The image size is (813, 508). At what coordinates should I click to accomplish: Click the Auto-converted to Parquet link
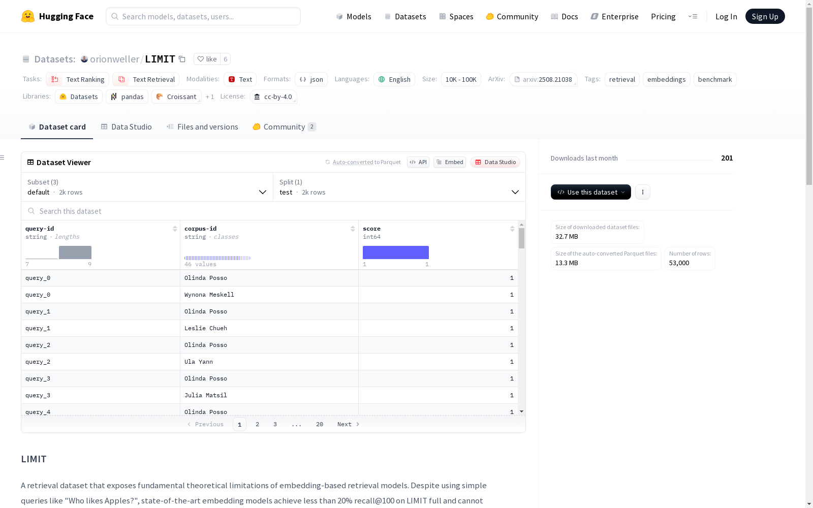point(366,162)
